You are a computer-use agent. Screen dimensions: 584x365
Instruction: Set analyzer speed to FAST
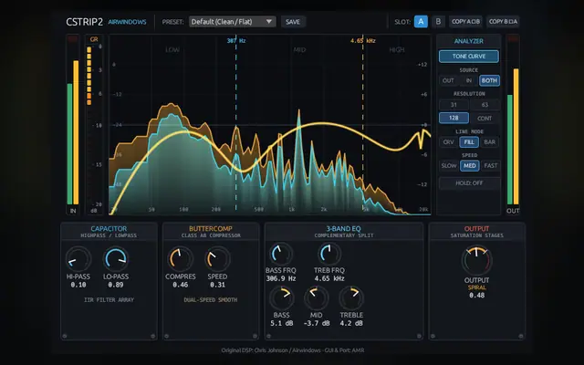(x=490, y=166)
